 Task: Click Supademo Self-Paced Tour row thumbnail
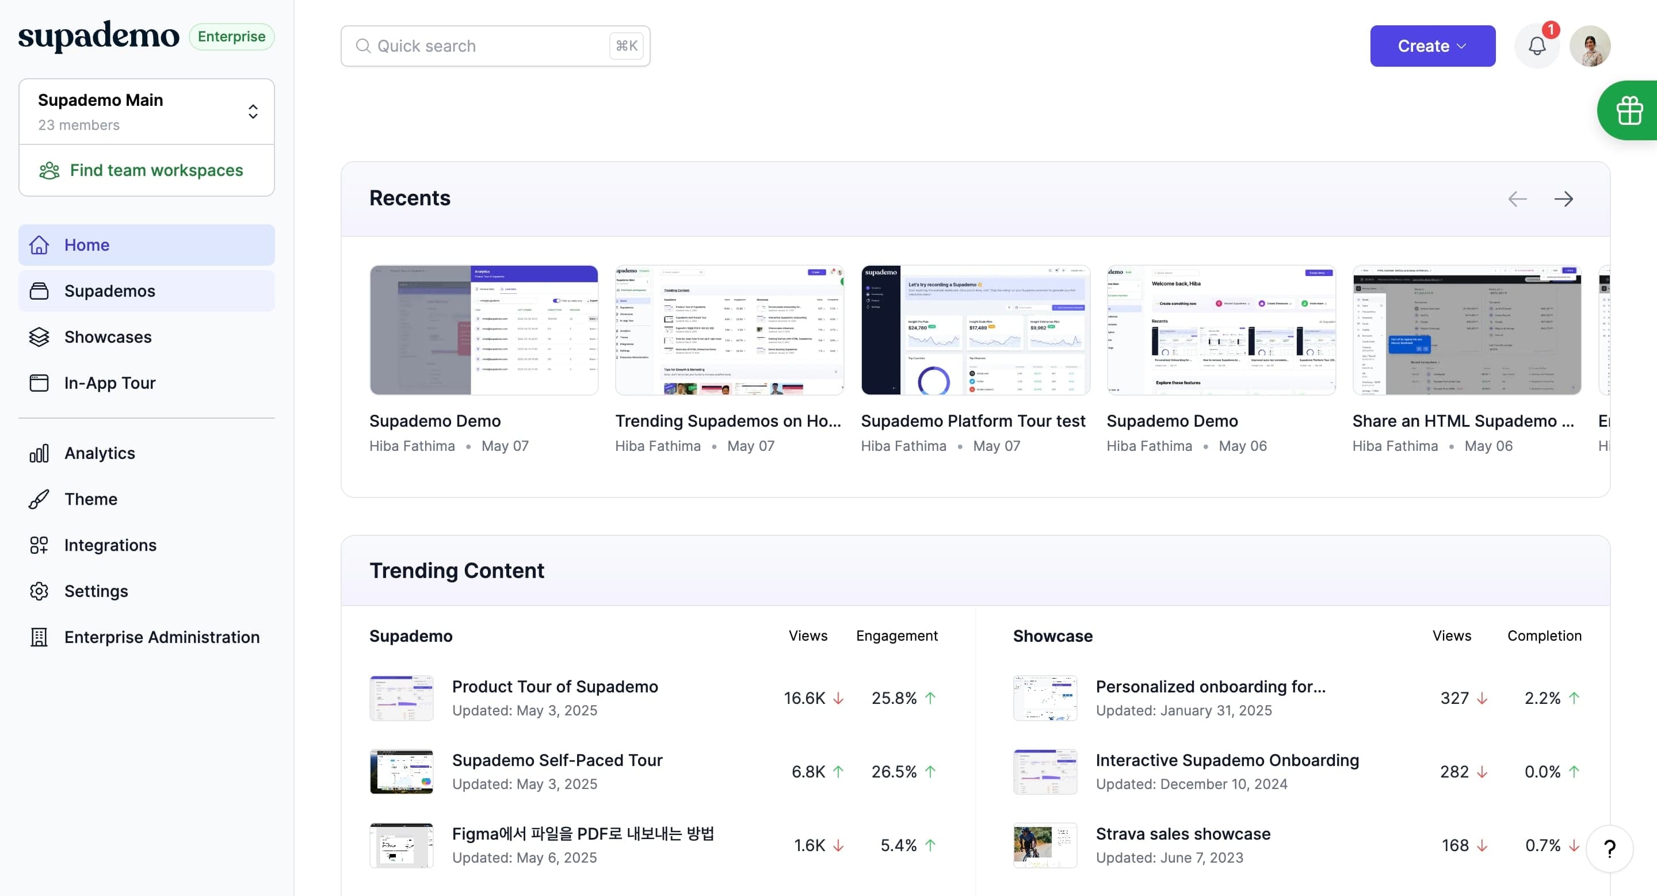tap(402, 772)
